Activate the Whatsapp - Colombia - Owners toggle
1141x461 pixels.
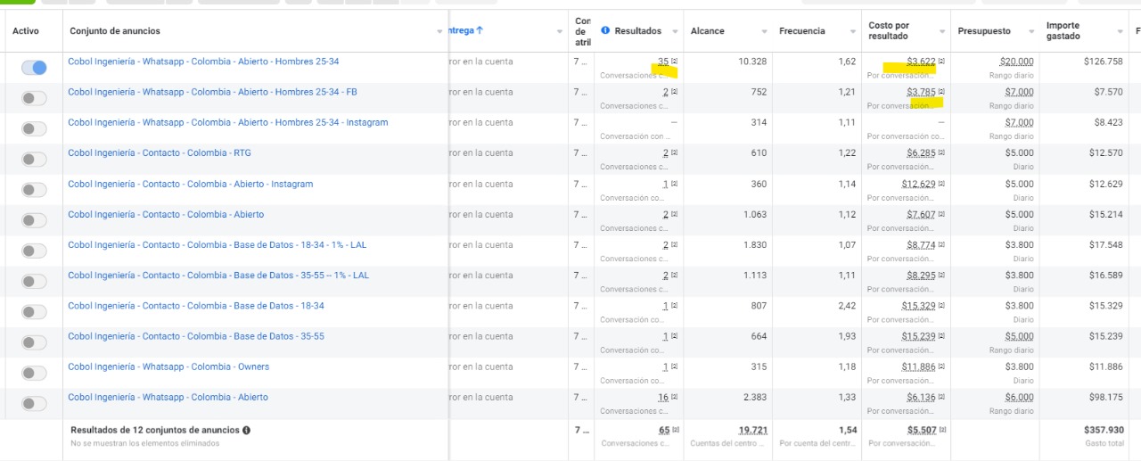tap(34, 373)
